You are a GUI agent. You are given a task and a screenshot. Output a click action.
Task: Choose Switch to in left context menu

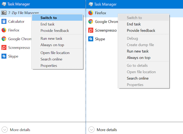point(57,18)
